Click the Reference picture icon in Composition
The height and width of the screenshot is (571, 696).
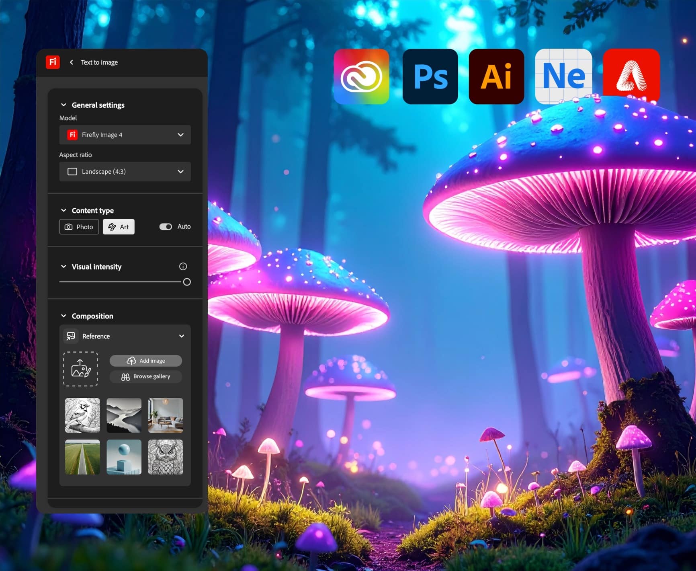coord(71,336)
